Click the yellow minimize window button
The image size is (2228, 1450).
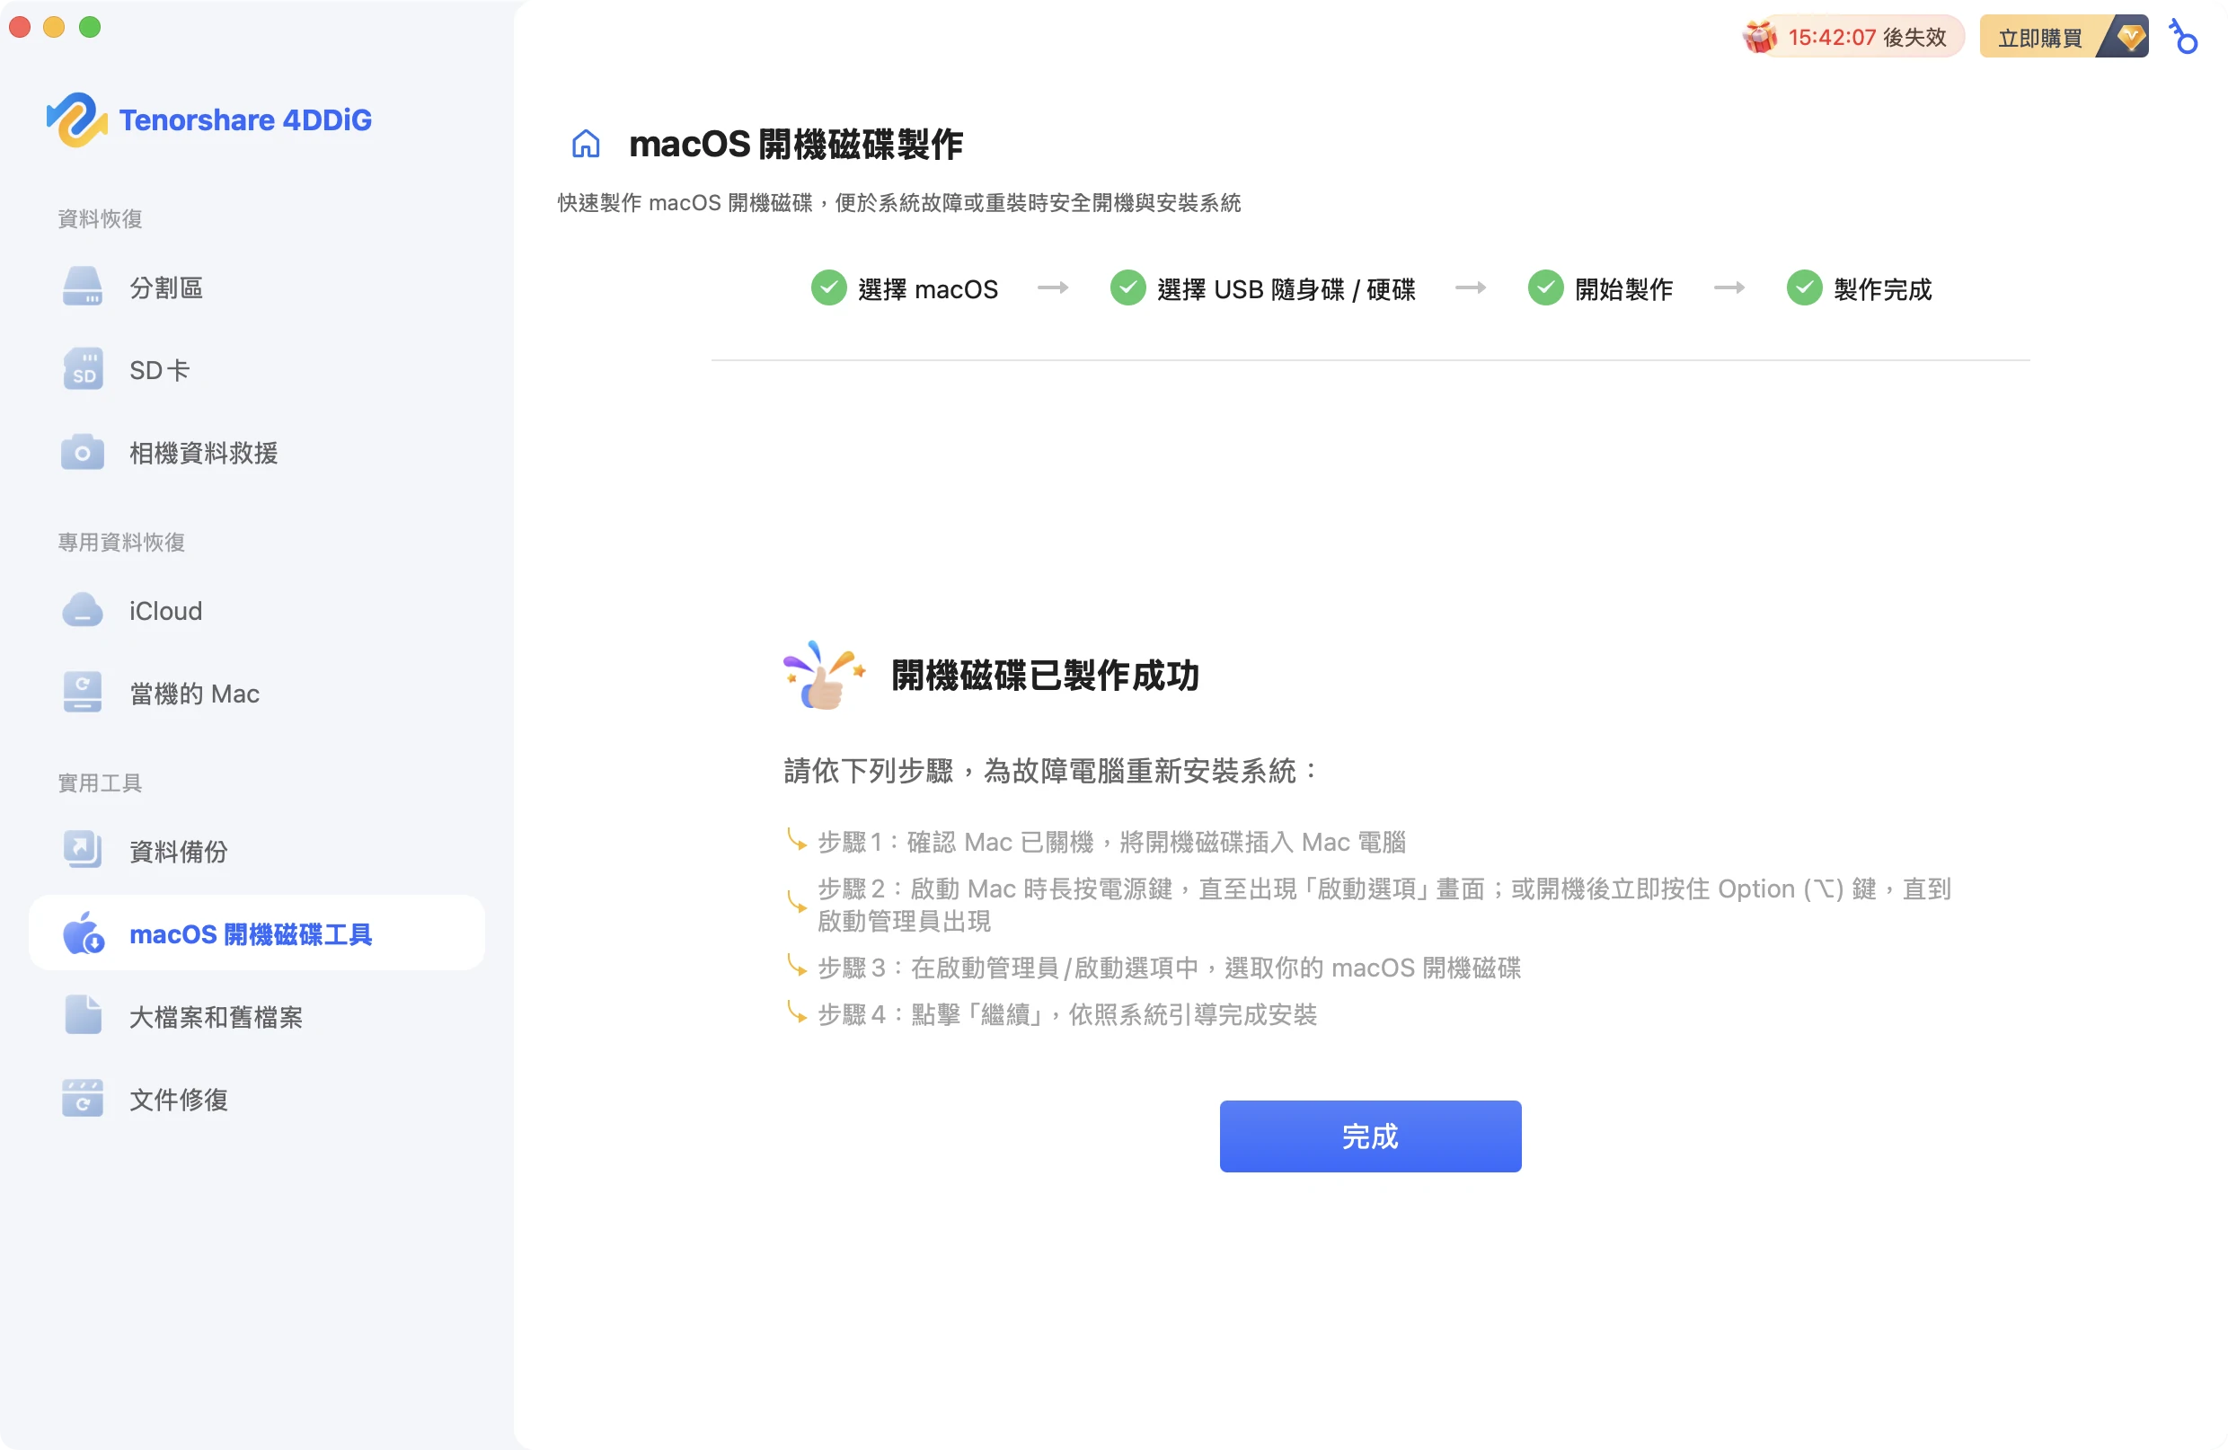pos(53,26)
